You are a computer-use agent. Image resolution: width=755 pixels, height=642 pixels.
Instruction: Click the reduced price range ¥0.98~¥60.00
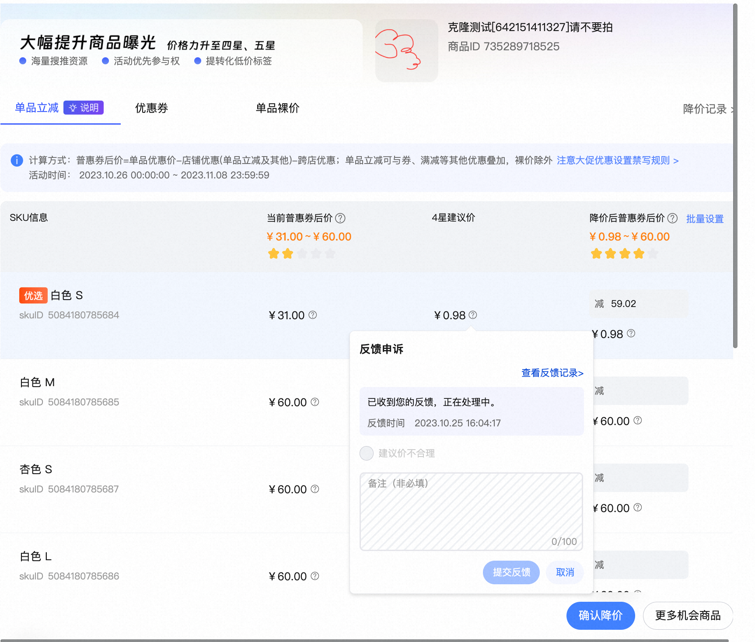point(629,237)
